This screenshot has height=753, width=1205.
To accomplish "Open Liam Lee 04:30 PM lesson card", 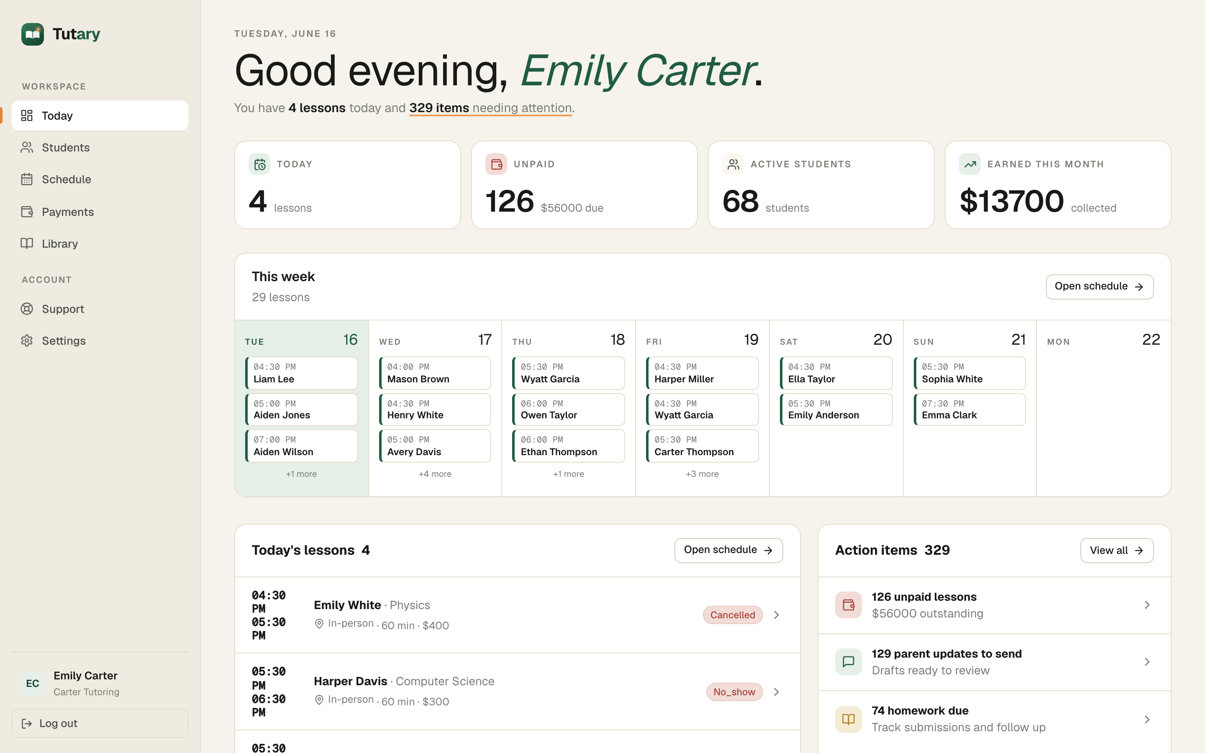I will [x=301, y=373].
